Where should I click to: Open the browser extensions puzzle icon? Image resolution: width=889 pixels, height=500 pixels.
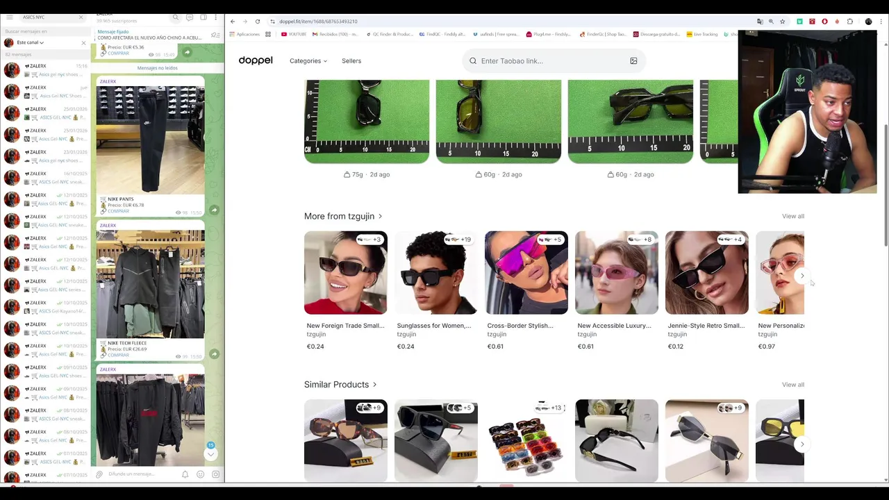pos(849,22)
